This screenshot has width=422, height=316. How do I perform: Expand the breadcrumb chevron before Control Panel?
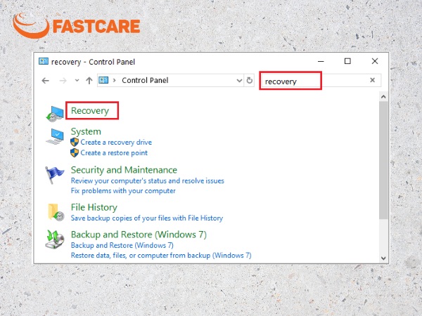pos(115,80)
